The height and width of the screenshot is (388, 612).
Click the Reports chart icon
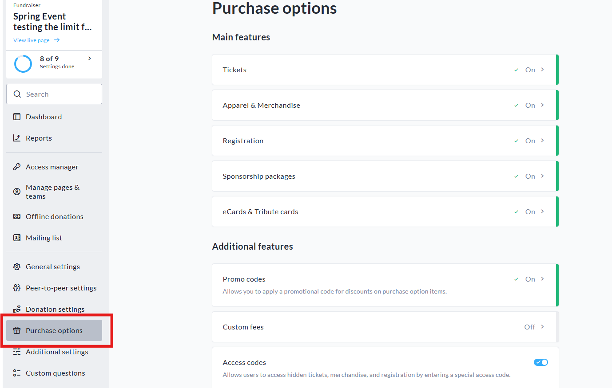[x=17, y=138]
